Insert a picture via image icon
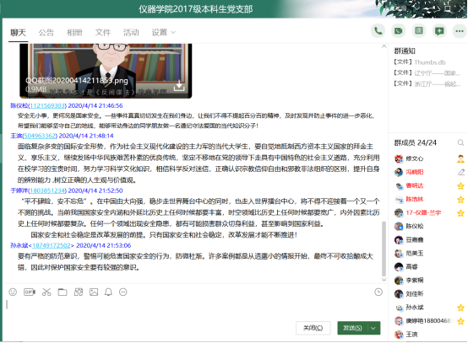 coord(94,292)
